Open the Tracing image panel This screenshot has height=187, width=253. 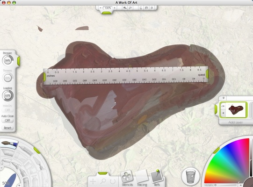[x=142, y=178]
